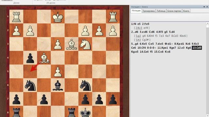Select the white rook on h1
209x117 pixels.
pyautogui.click(x=113, y=17)
